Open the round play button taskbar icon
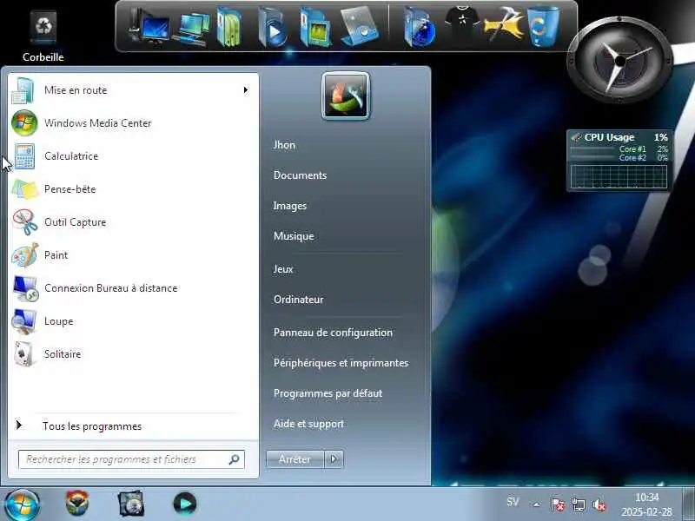695x521 pixels. pyautogui.click(x=185, y=505)
